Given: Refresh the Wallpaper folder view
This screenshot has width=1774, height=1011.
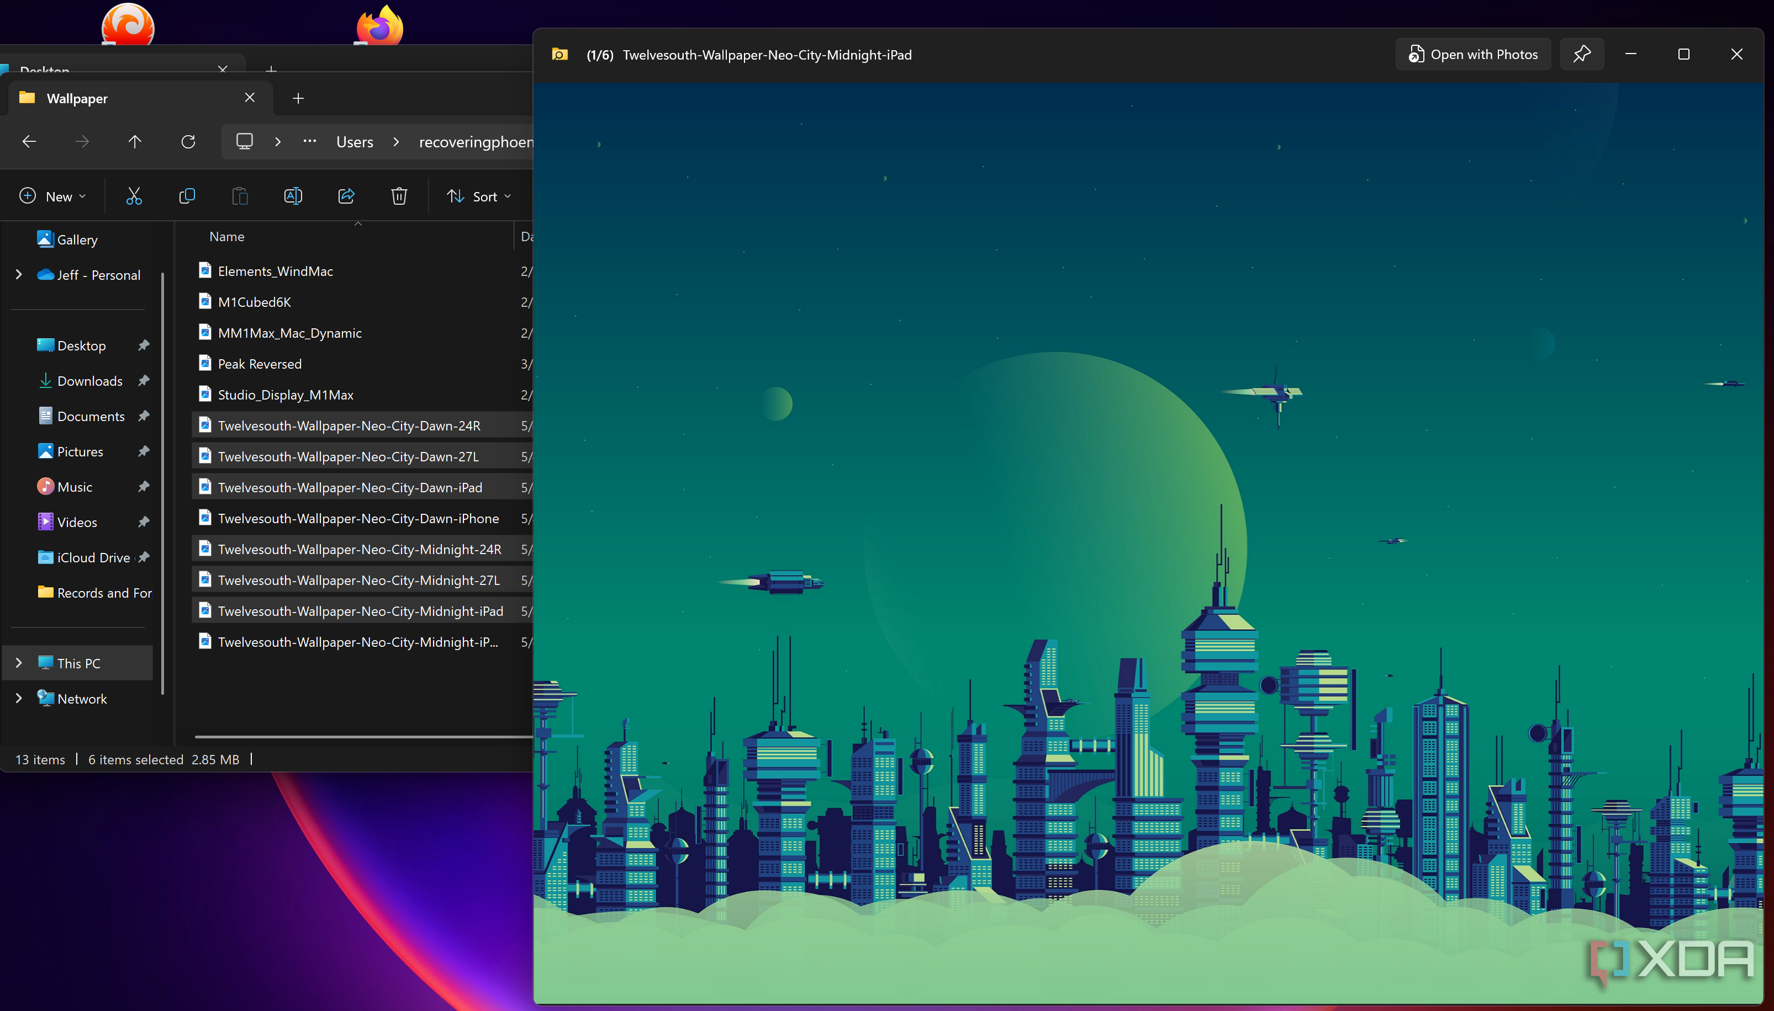Looking at the screenshot, I should pyautogui.click(x=188, y=142).
